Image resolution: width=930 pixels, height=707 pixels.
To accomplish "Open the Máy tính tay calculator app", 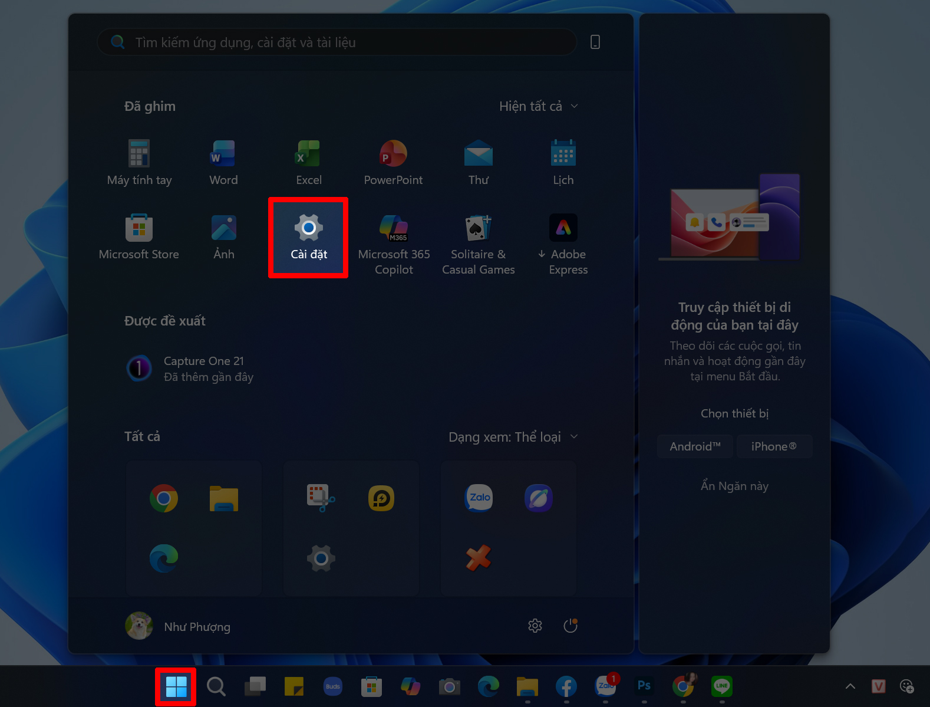I will [x=139, y=163].
